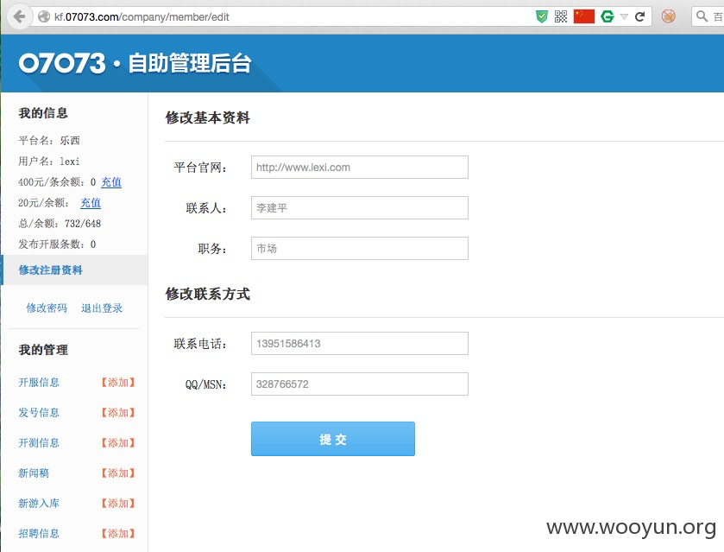Click the China flag icon
724x552 pixels.
[583, 16]
